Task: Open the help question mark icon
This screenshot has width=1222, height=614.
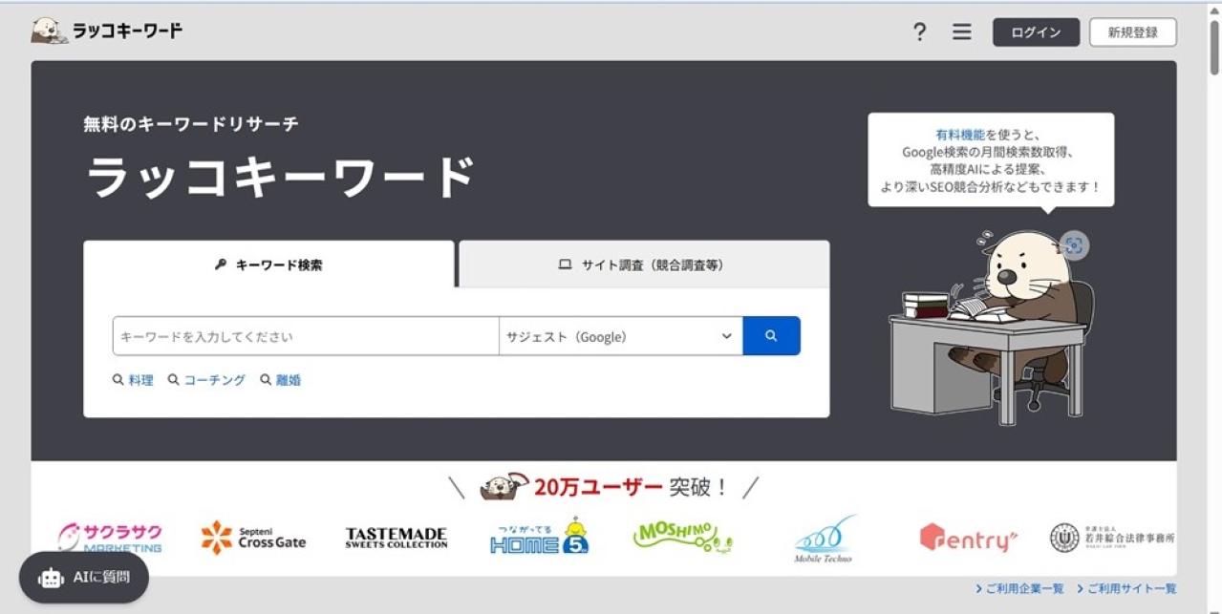Action: click(919, 32)
